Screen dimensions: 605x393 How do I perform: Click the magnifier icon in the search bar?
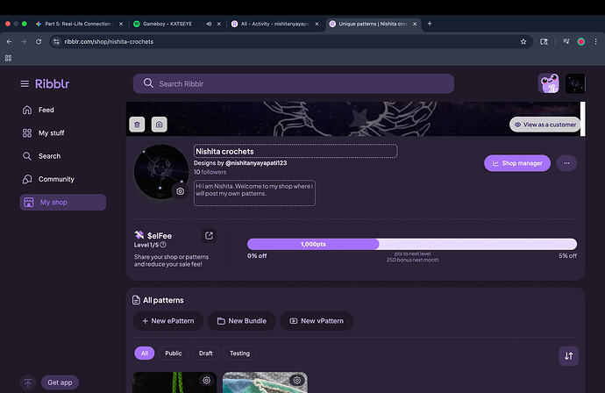coord(148,83)
